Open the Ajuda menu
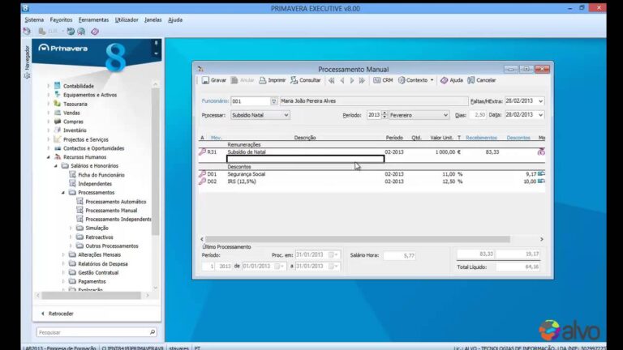Image resolution: width=623 pixels, height=350 pixels. tap(175, 19)
